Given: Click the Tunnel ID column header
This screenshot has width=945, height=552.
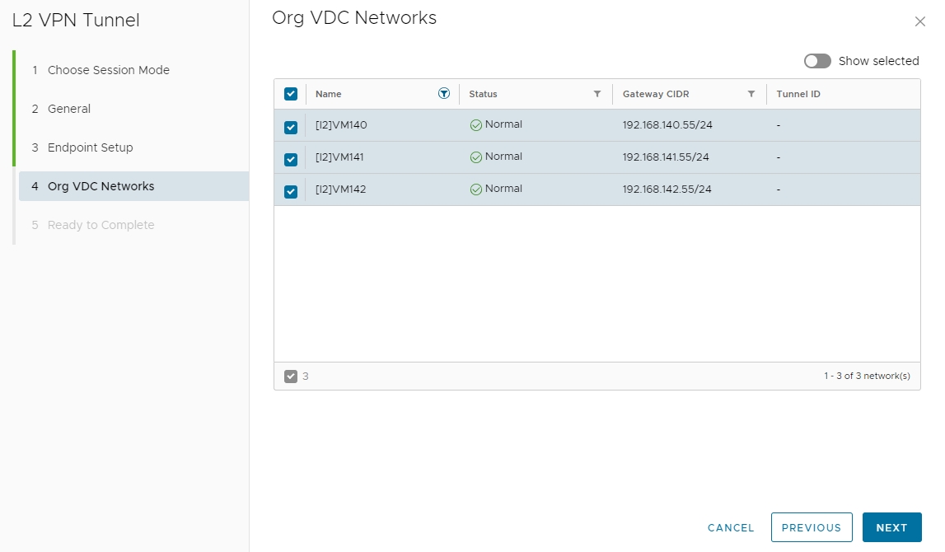Looking at the screenshot, I should point(798,94).
